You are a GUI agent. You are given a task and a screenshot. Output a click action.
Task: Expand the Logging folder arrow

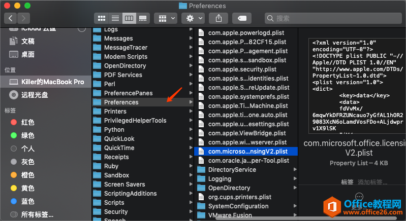pyautogui.click(x=295, y=178)
